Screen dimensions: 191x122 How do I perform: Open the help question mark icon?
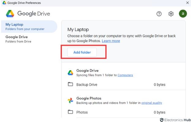coord(159,14)
